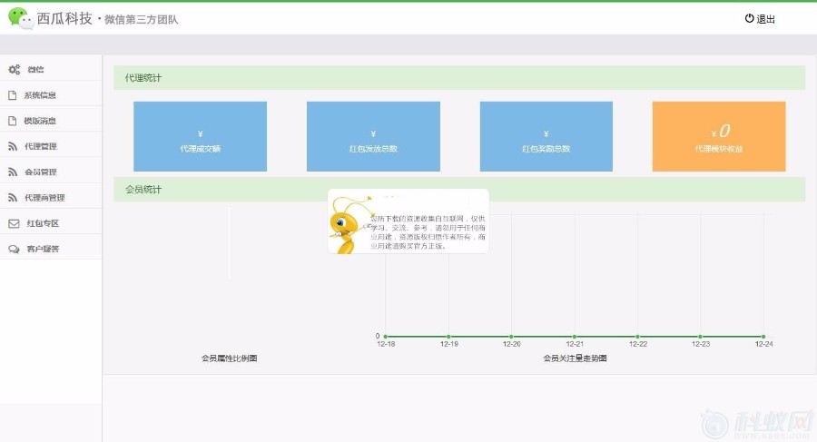Click the chat bubble icon beside 客户疑答
The width and height of the screenshot is (817, 442).
[x=14, y=250]
